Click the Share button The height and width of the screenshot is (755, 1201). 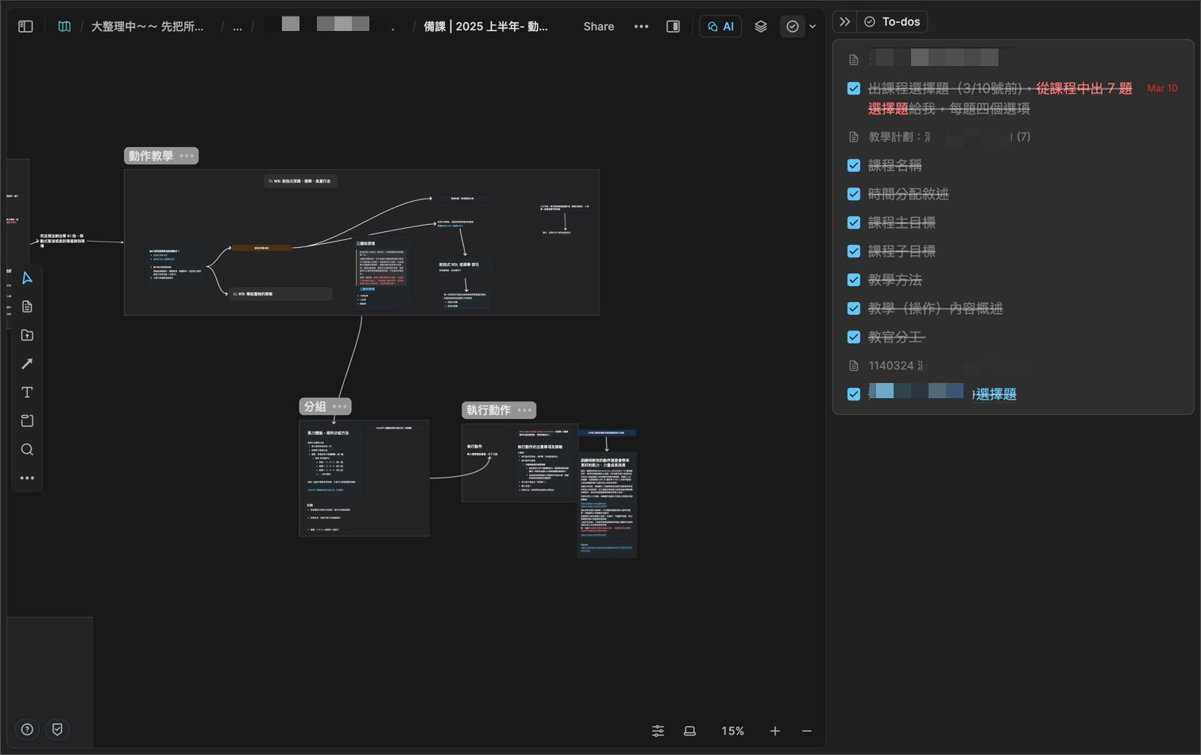click(598, 25)
